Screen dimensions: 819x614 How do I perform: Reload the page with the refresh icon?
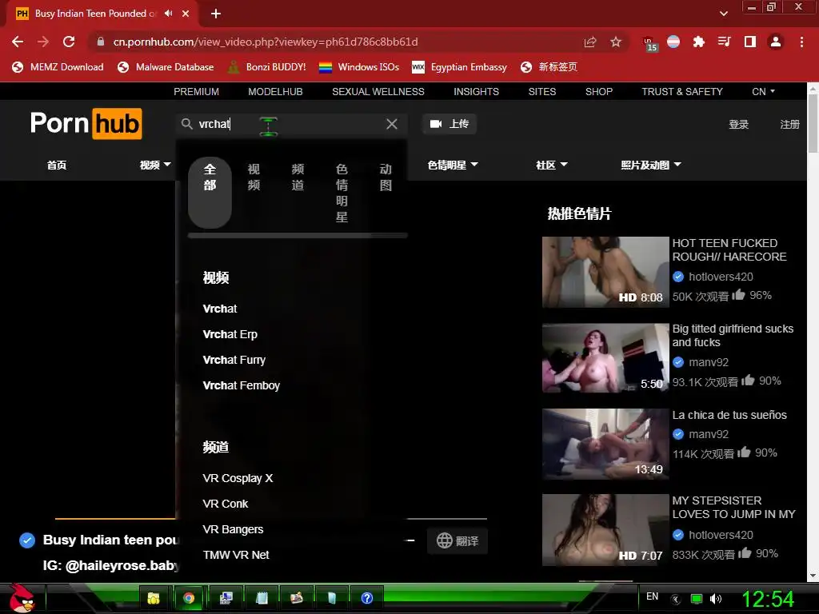(x=69, y=42)
